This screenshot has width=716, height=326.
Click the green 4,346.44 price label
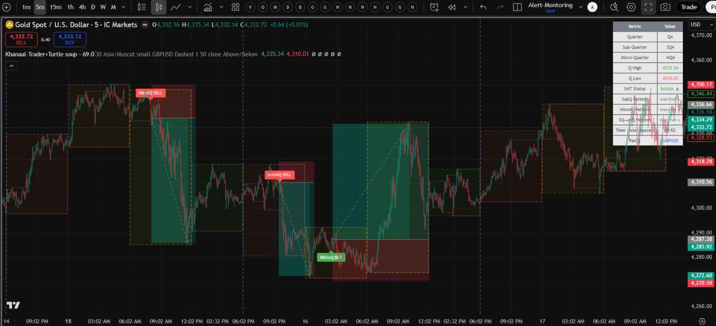pyautogui.click(x=701, y=94)
